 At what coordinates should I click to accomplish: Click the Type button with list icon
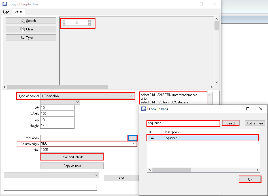point(31,38)
